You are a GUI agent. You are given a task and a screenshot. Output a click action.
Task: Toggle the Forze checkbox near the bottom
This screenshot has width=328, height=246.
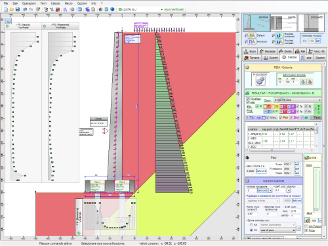306,230
